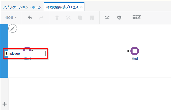
Task: Click the Redo arrow icon
Action: click(x=41, y=18)
